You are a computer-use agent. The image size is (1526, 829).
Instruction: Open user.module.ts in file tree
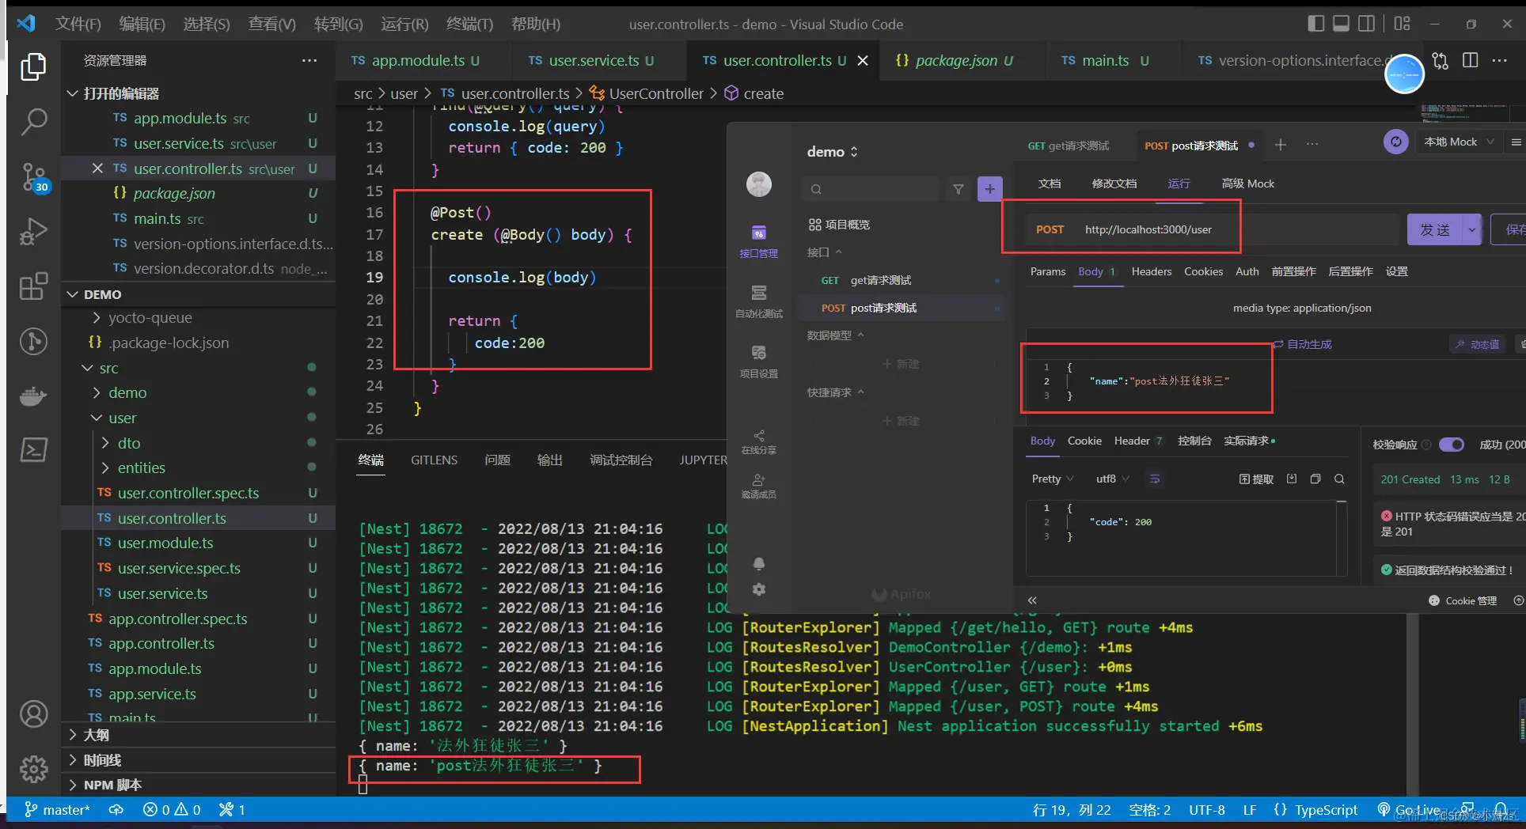point(165,543)
